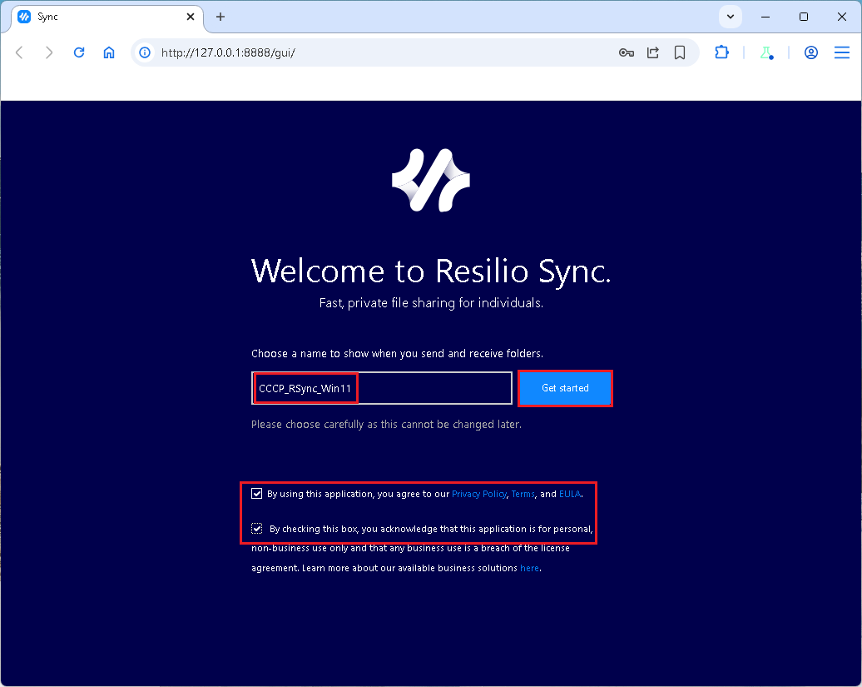Open the home page icon
This screenshot has height=687, width=862.
click(109, 52)
